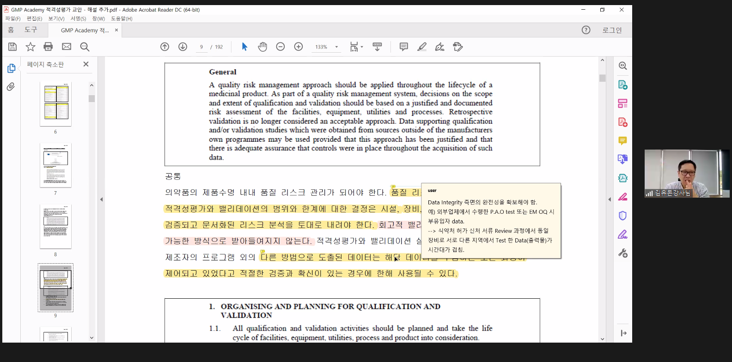
Task: Select the highlighter pen tool
Action: pos(422,47)
